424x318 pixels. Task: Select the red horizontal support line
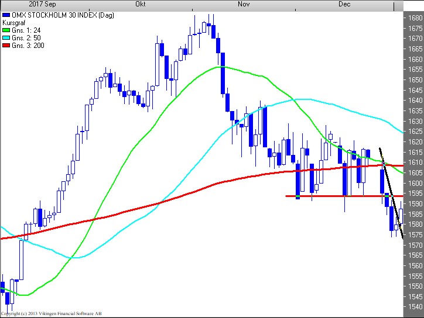click(x=328, y=196)
